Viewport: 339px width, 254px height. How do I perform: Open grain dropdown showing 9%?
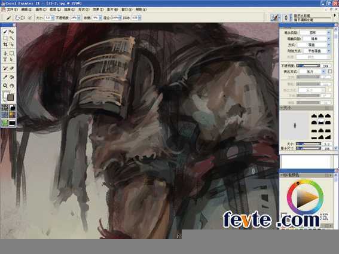coord(100,18)
